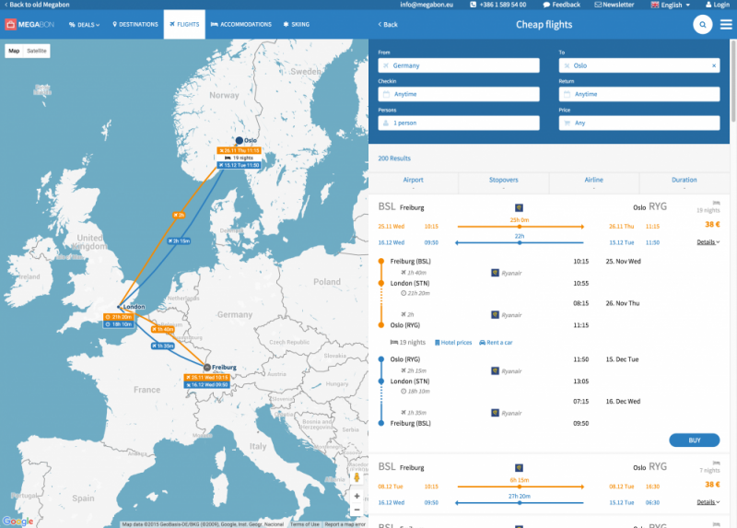Click the blue 1h 35m flight label on map
The image size is (737, 528).
pyautogui.click(x=163, y=346)
